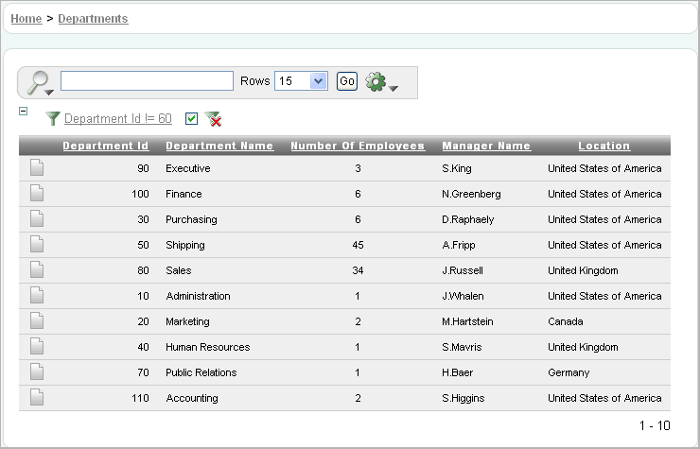The image size is (700, 449).
Task: Click the Manager Name column header
Action: (486, 146)
